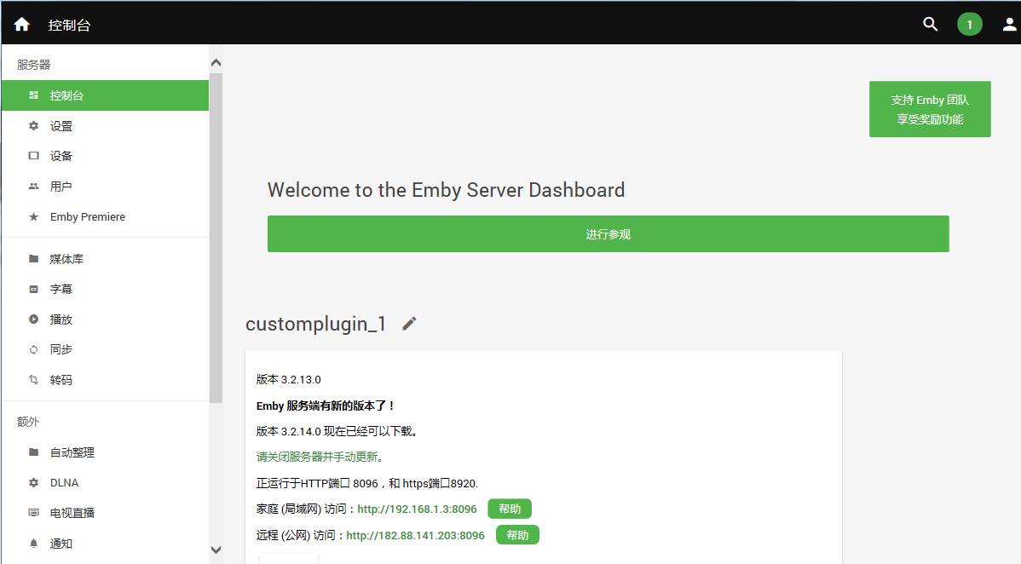Click the subtitle icon beside 字幕
Screen dimensions: 1021x564
[x=34, y=289]
